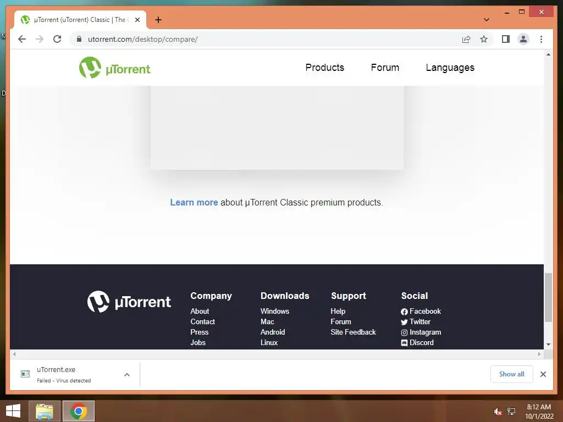Click the Facebook icon in Social
Image resolution: width=563 pixels, height=422 pixels.
coord(404,312)
